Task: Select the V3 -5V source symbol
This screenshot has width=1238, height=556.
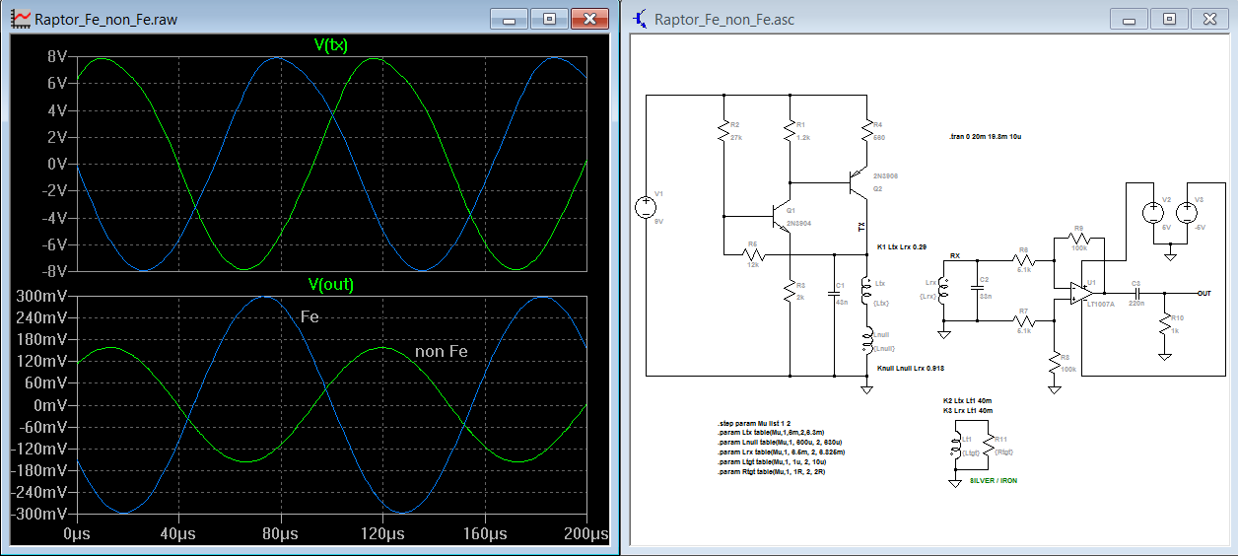Action: coord(1186,212)
